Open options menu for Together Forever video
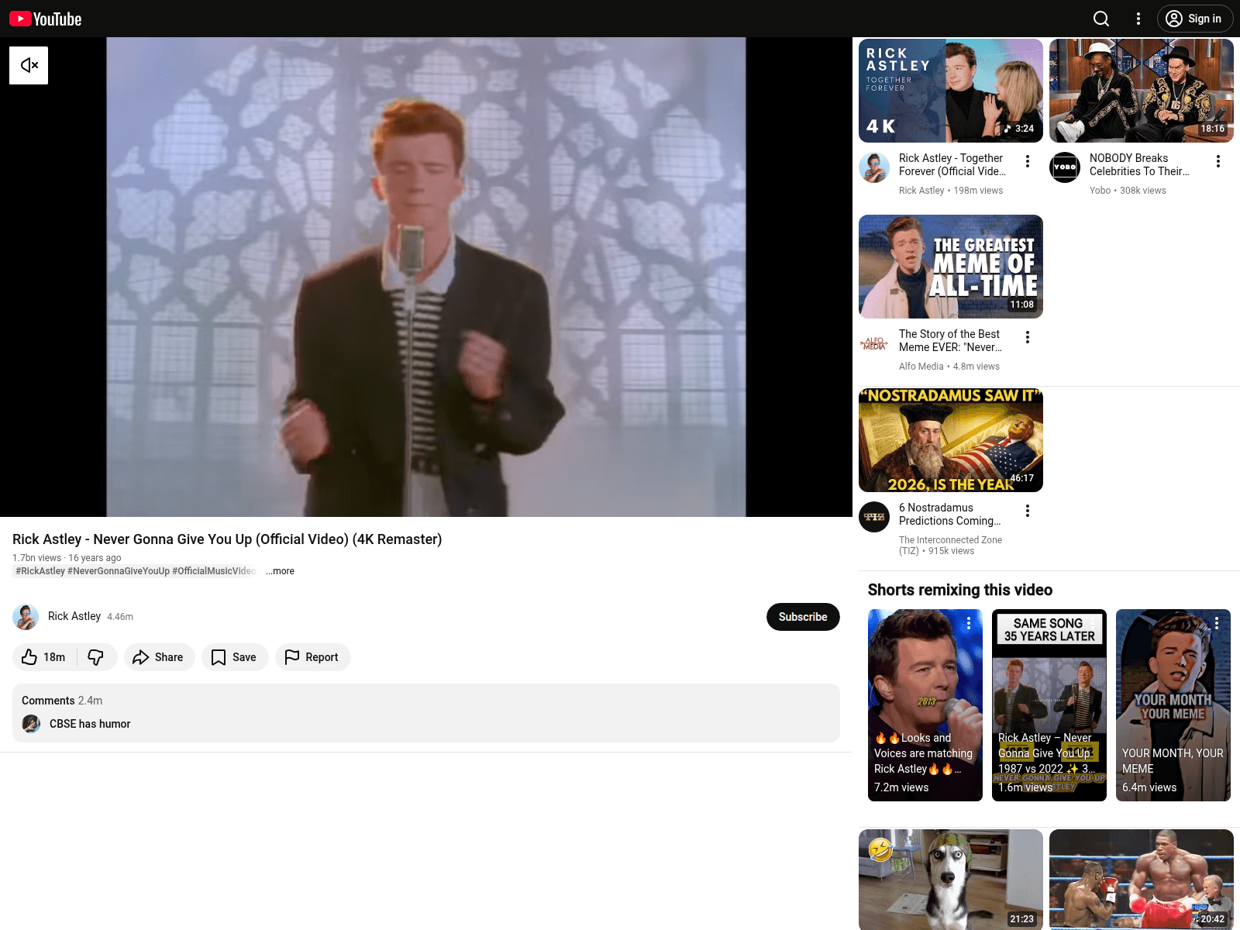This screenshot has width=1240, height=930. point(1027,161)
